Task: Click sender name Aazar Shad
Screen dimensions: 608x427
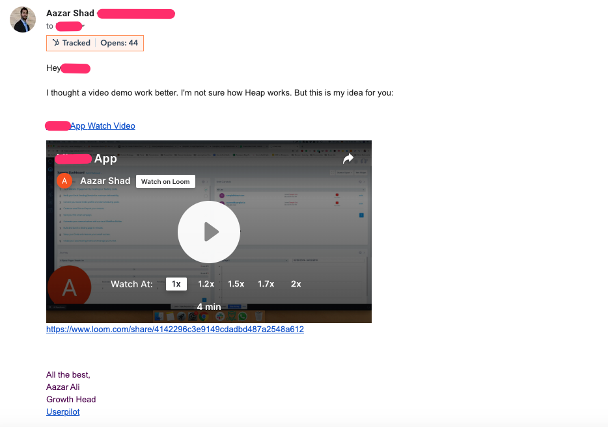Action: pyautogui.click(x=70, y=13)
